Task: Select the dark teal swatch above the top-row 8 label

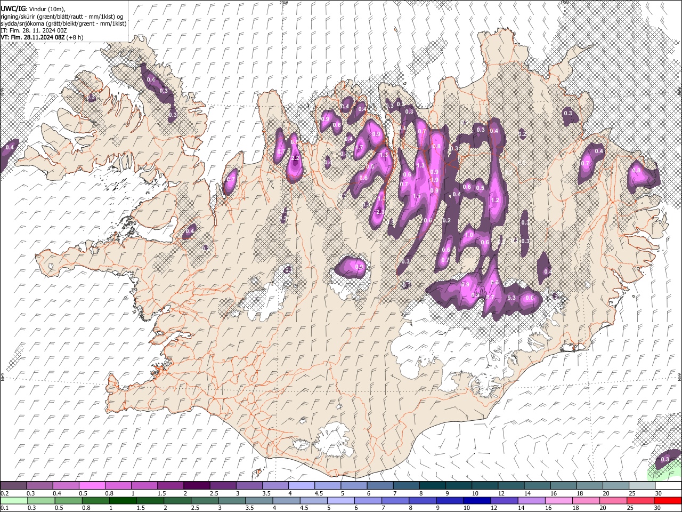Action: (x=432, y=485)
